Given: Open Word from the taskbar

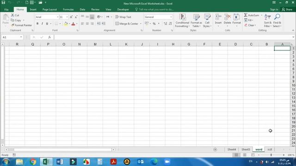Looking at the screenshot, I should (x=60, y=162).
